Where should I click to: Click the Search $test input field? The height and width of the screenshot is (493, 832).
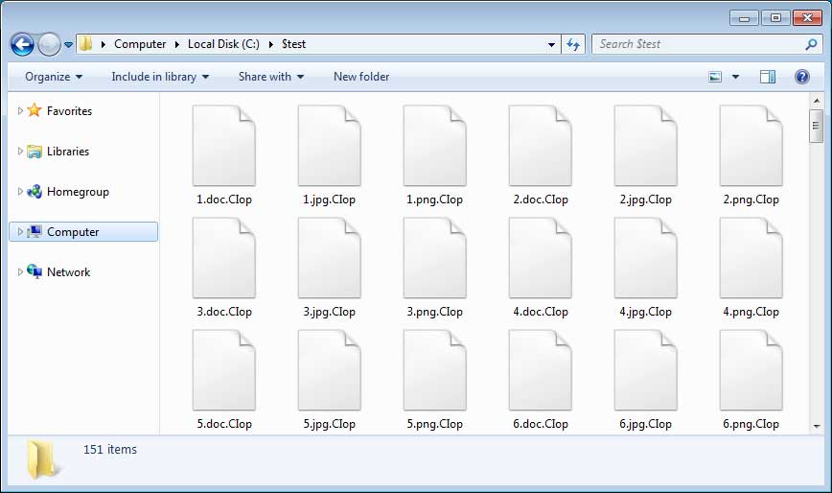coord(695,44)
